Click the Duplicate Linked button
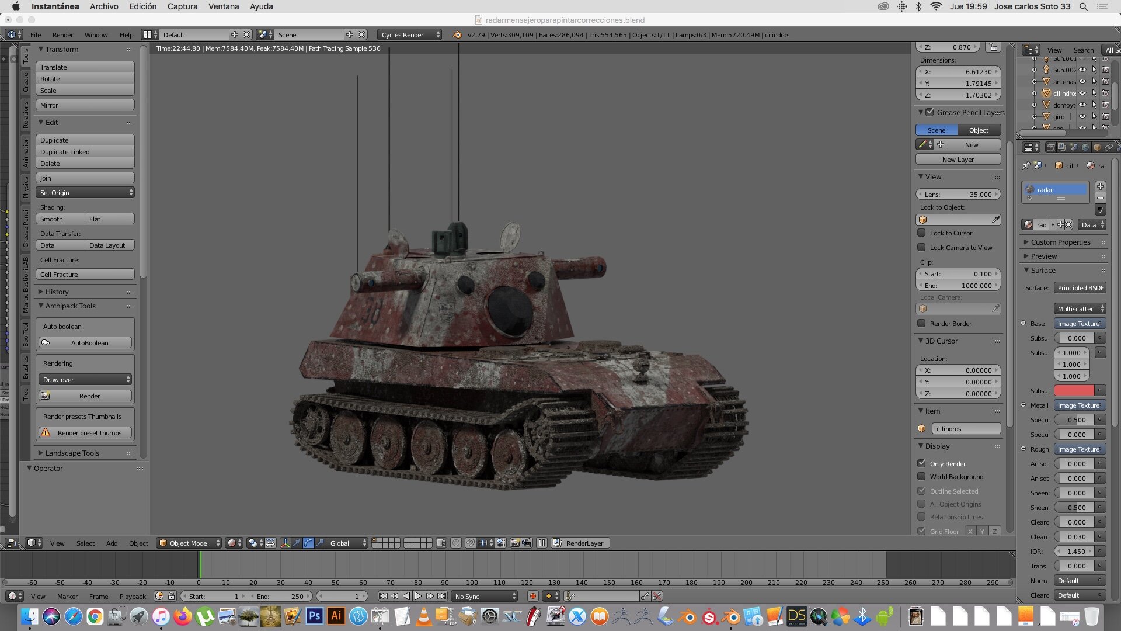 point(85,151)
